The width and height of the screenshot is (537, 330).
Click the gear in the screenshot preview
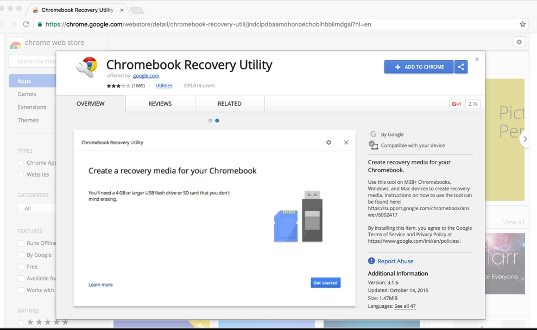[x=329, y=143]
